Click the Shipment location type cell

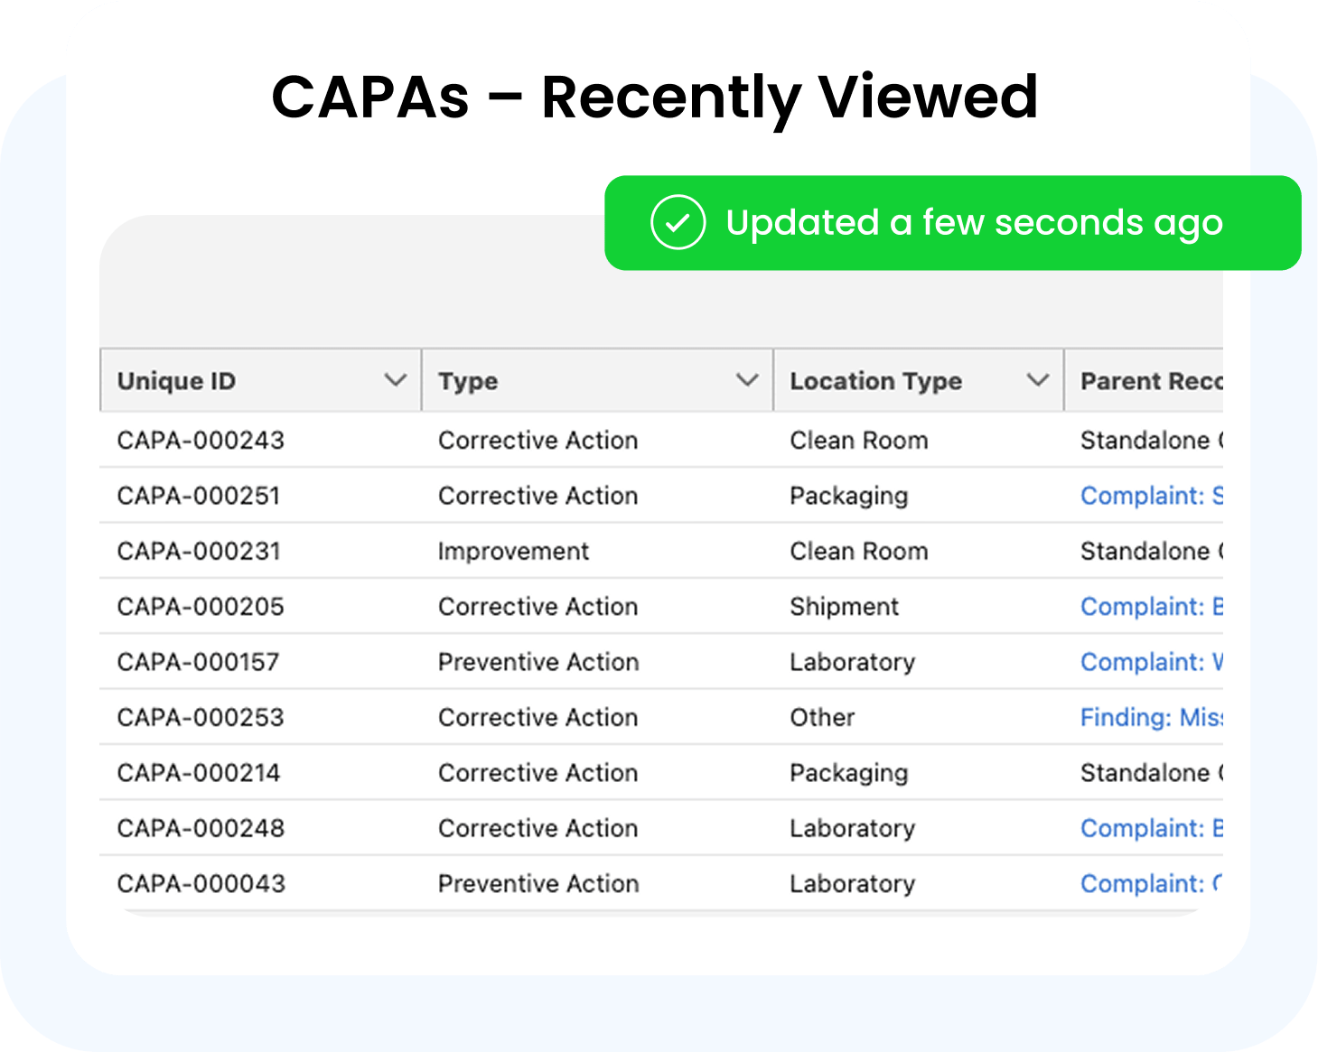click(844, 607)
